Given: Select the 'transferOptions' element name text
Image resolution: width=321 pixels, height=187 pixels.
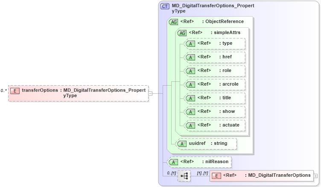Looking at the screenshot, I should (40, 90).
